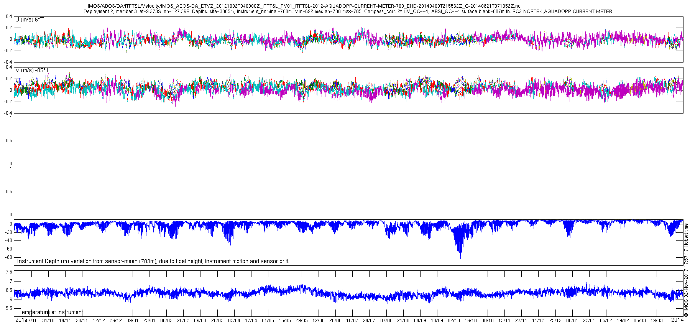Click the '04/09' date tick label

[420, 321]
